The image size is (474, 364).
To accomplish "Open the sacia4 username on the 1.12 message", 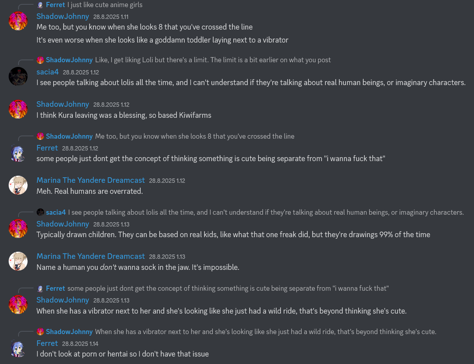I will pos(47,72).
